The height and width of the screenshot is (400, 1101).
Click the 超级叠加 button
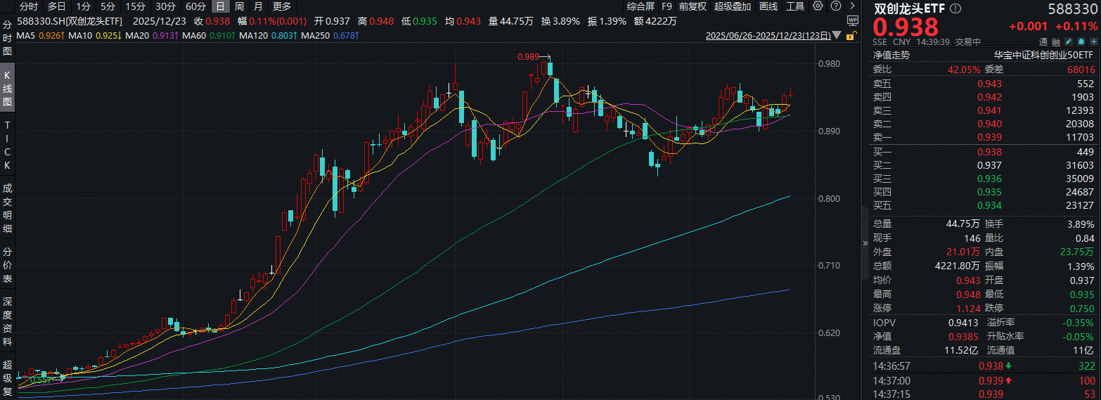(732, 6)
